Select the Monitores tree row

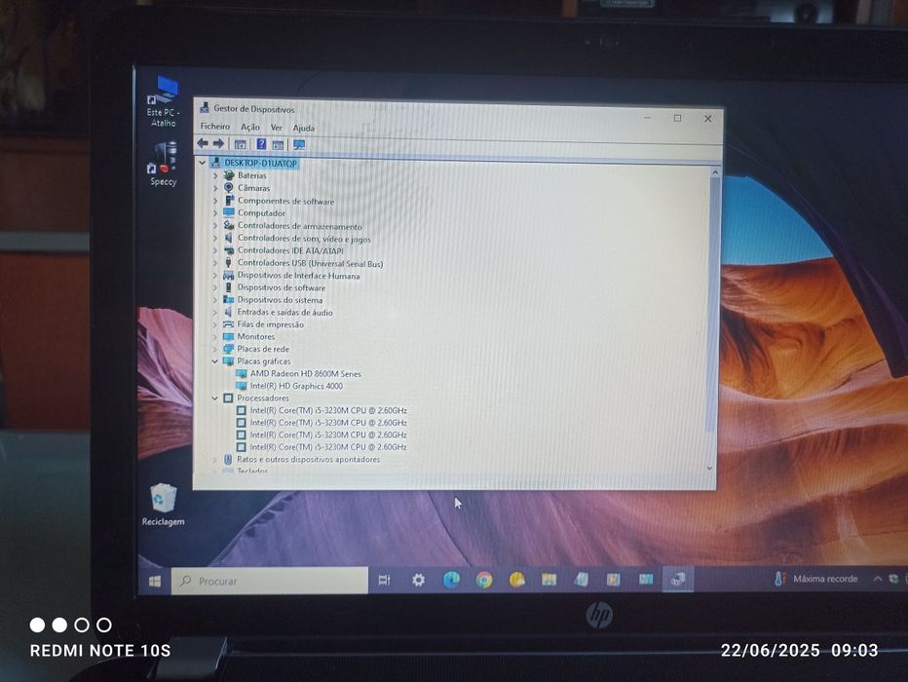[x=255, y=336]
